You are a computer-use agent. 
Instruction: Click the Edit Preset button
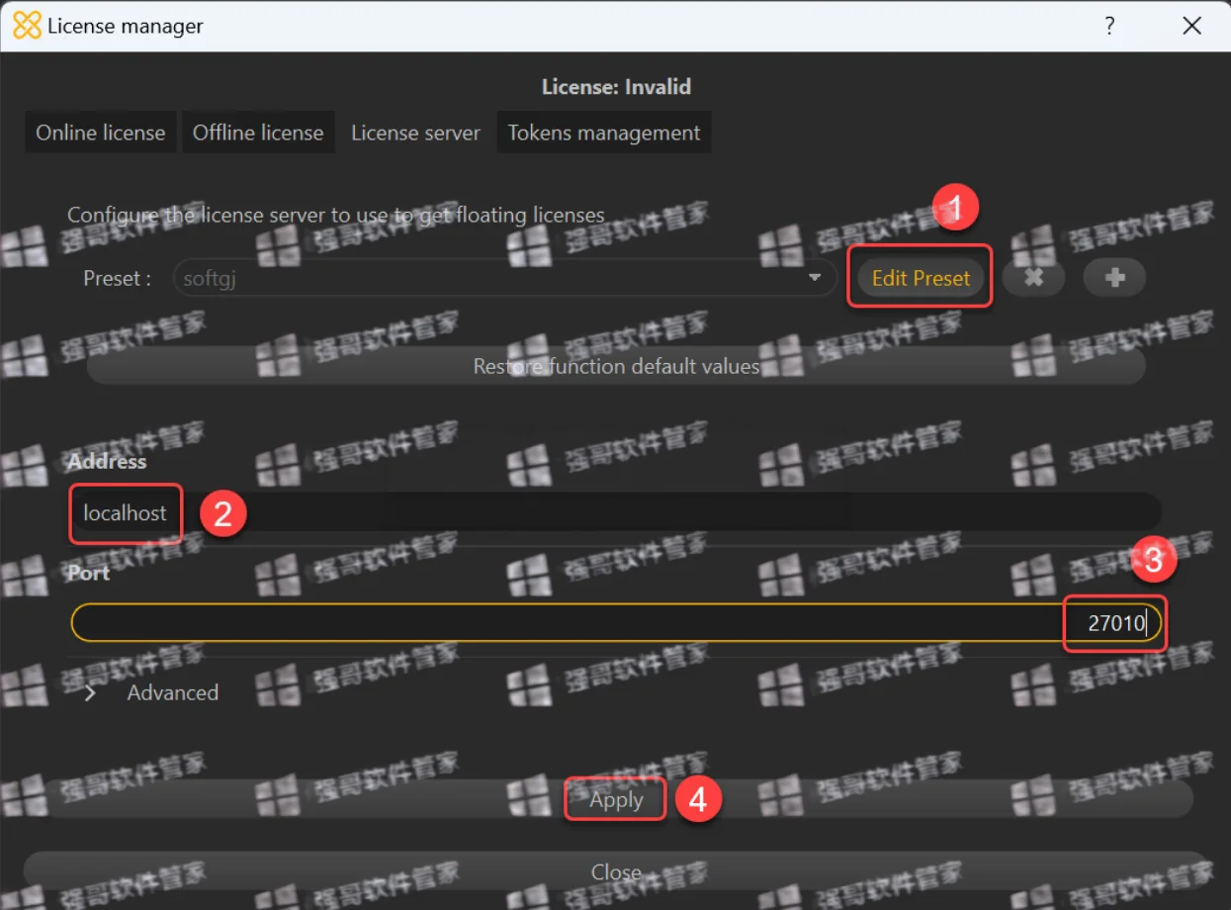(921, 278)
